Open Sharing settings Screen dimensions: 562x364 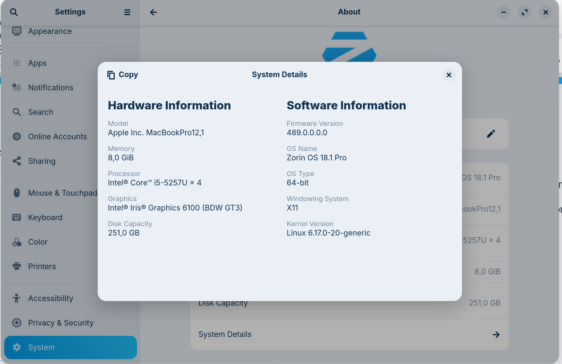(x=42, y=161)
